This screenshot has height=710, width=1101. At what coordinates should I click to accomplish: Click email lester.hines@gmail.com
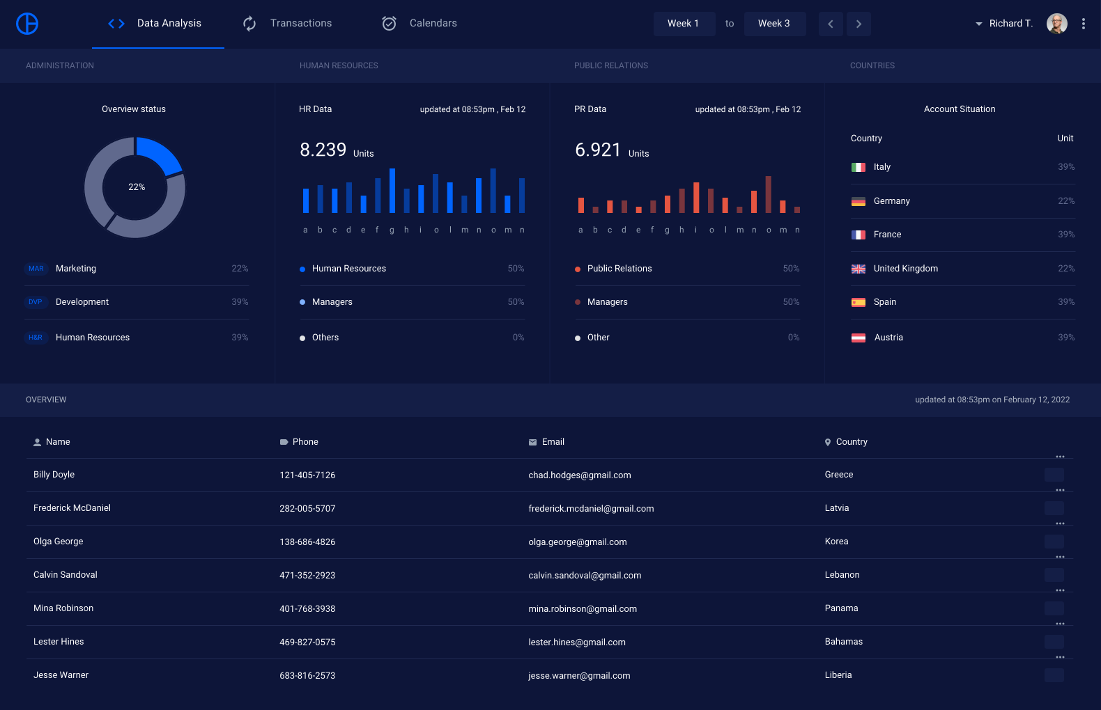(577, 642)
